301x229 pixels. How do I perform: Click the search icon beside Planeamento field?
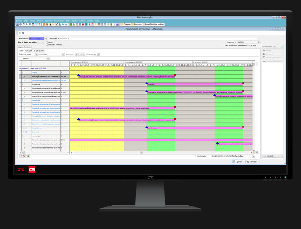coord(46,39)
